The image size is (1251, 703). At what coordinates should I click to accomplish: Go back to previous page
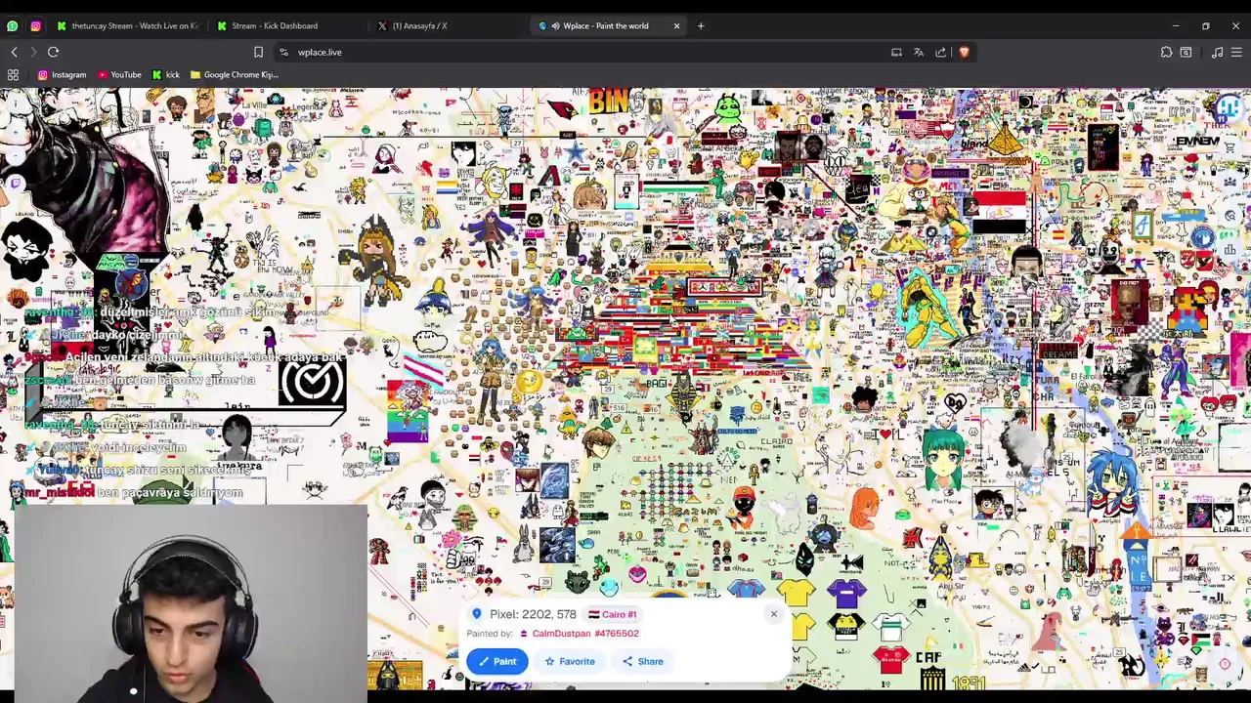click(14, 52)
